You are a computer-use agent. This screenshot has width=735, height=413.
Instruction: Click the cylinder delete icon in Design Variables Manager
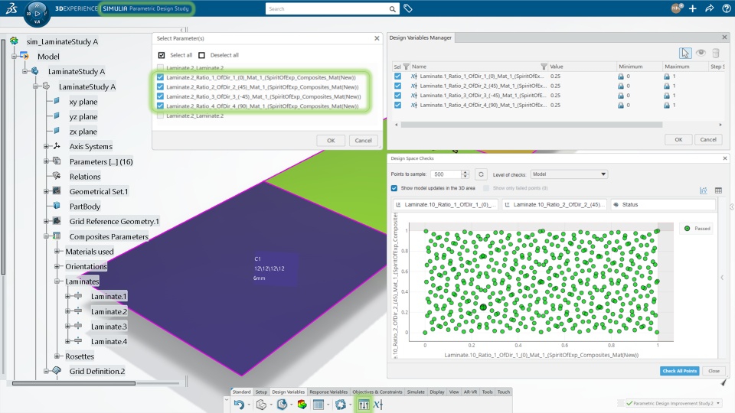pos(716,53)
